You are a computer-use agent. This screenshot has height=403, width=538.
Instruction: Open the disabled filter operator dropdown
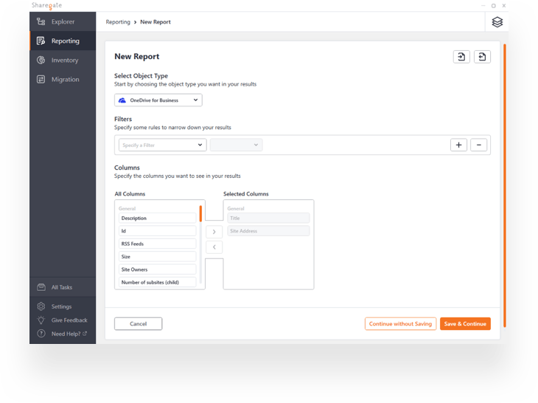point(237,145)
